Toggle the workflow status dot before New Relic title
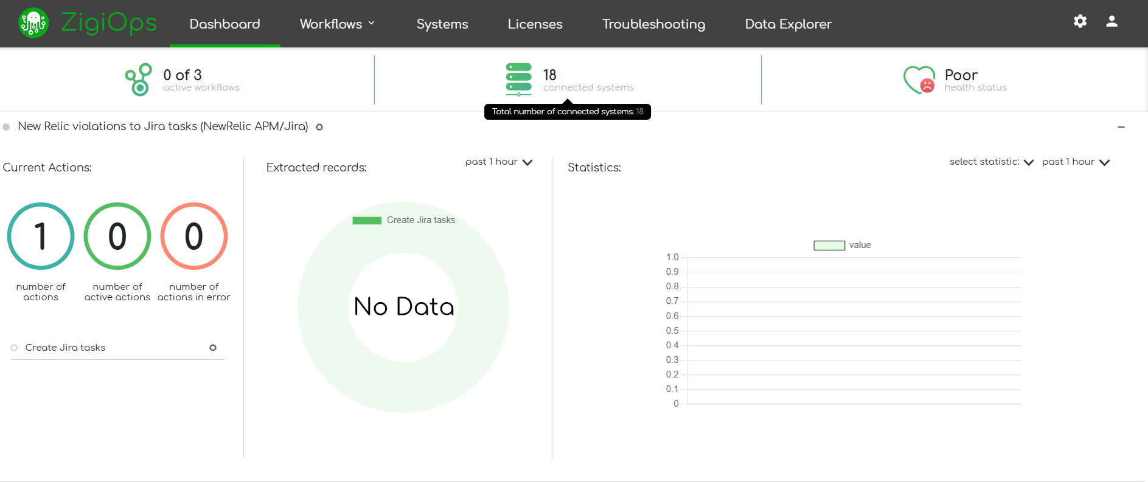The width and height of the screenshot is (1148, 482). tap(6, 127)
